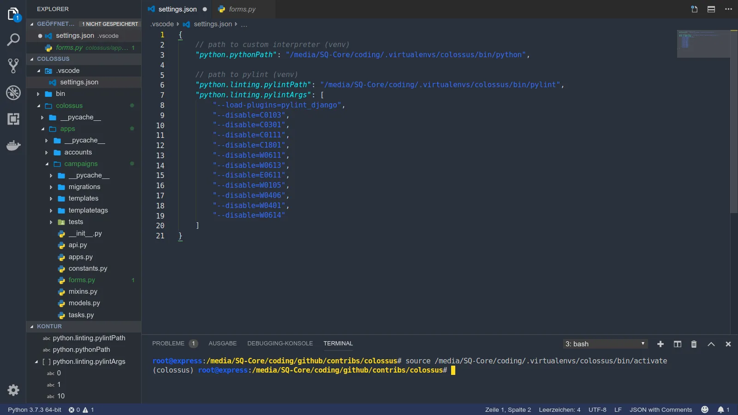Click the editor vertical scrollbar
Screen dimensions: 738x415
(x=734, y=121)
